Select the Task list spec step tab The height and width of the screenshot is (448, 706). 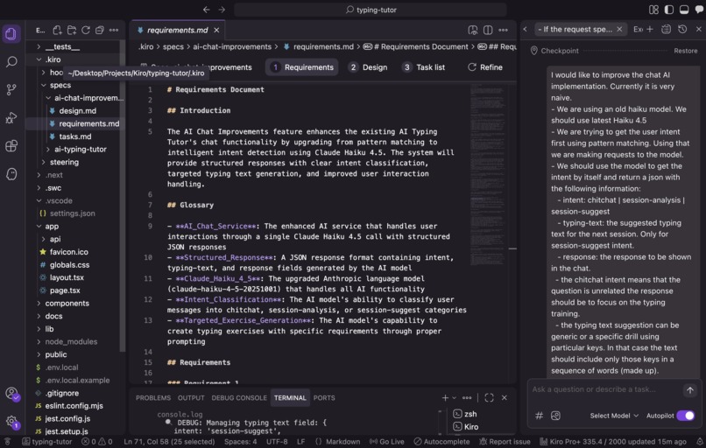424,67
